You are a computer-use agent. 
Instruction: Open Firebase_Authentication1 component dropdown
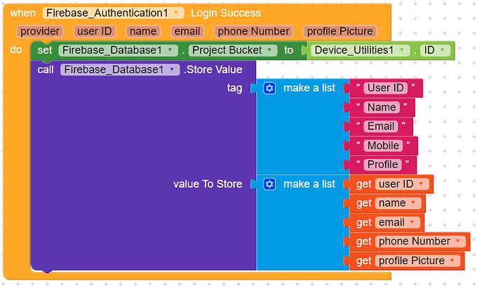click(x=176, y=13)
